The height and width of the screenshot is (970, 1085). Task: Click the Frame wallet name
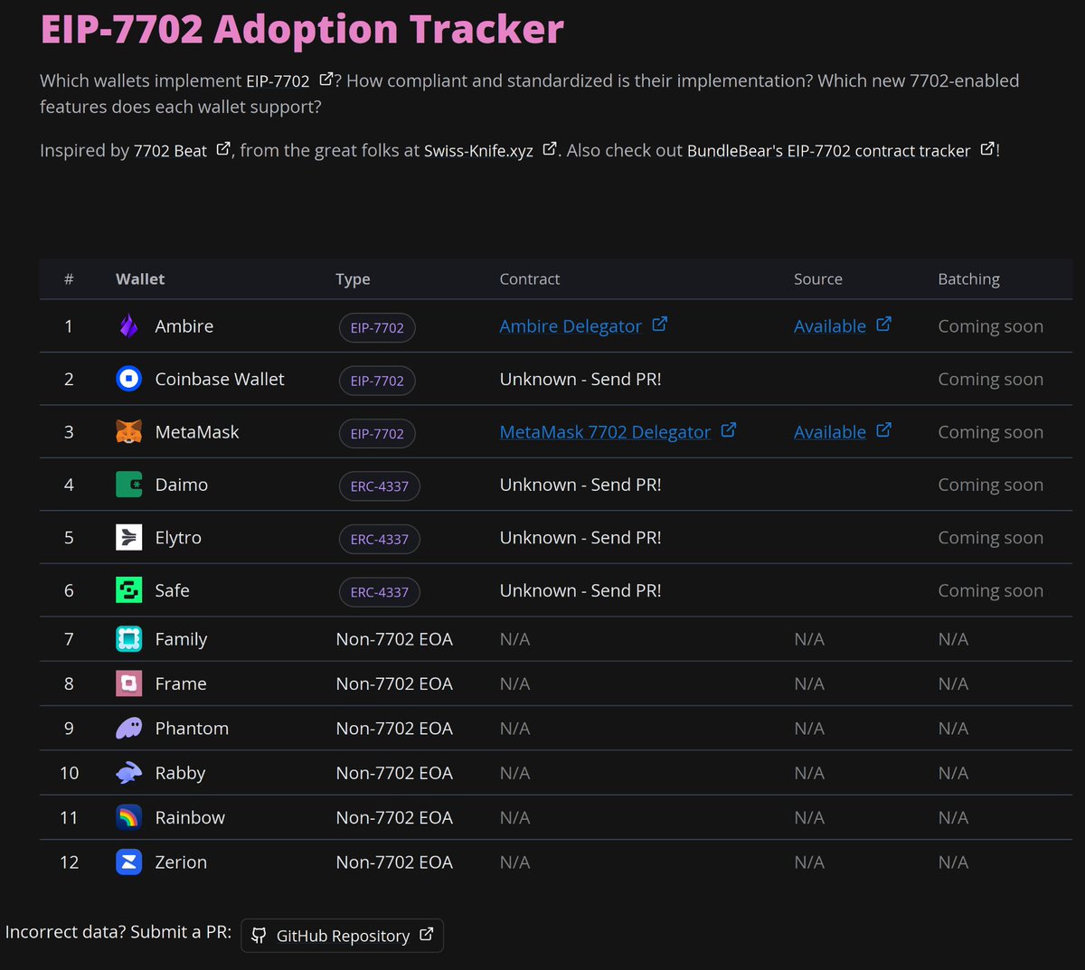coord(181,683)
